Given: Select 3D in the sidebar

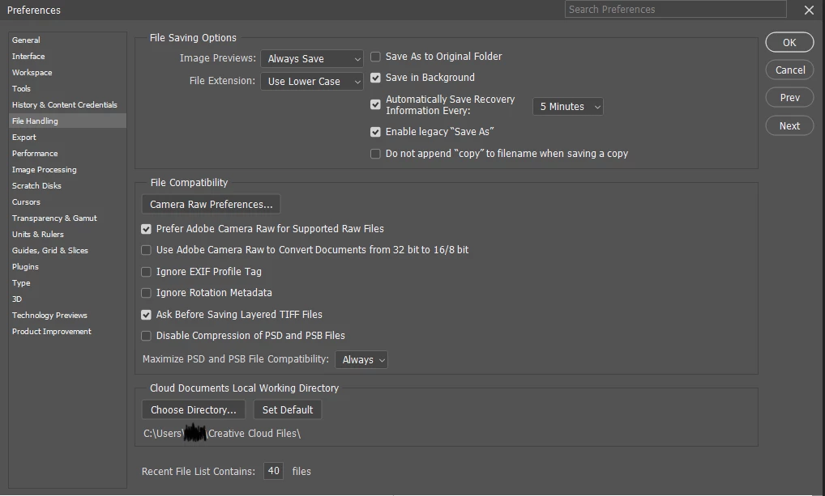Looking at the screenshot, I should 67,299.
